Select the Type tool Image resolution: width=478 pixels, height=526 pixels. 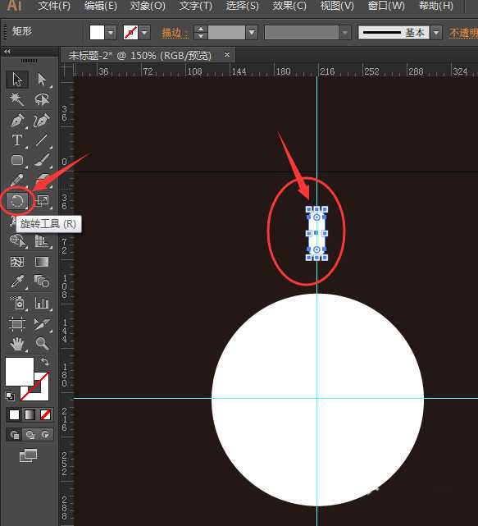coord(17,140)
